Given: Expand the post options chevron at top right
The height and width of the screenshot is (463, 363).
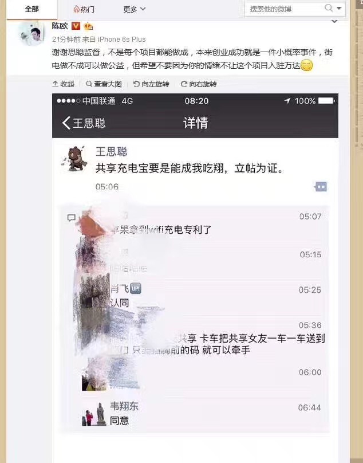Looking at the screenshot, I should [334, 21].
